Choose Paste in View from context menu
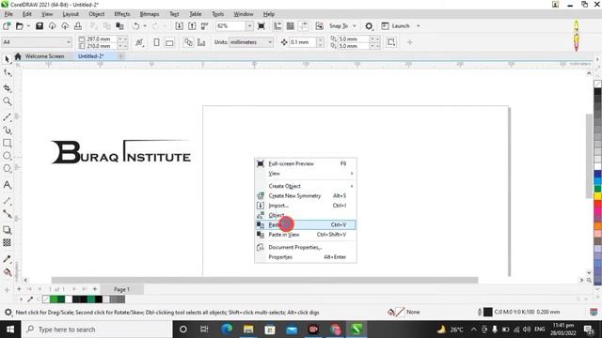The image size is (602, 338). click(305, 235)
